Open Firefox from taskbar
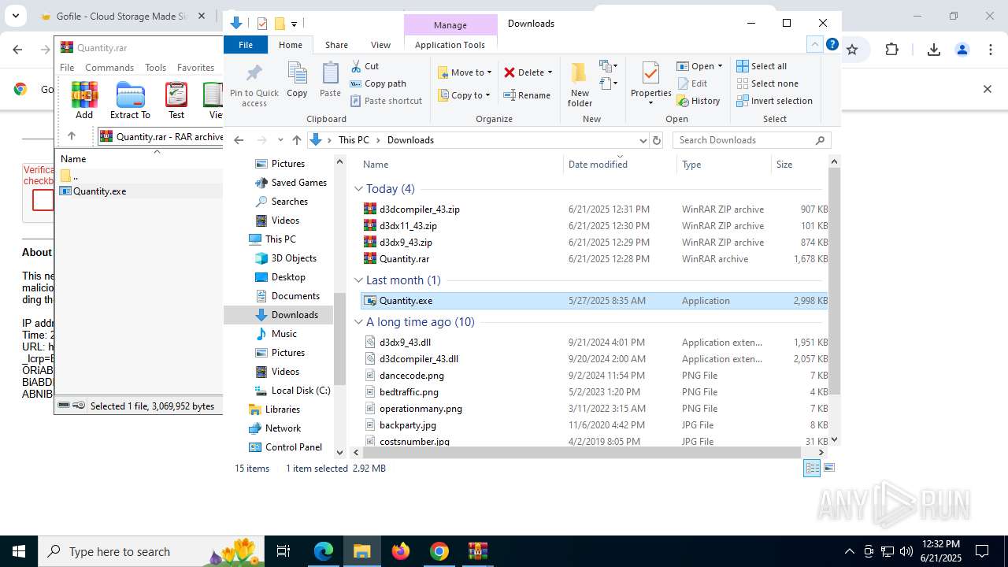Screen dimensions: 1008x567 point(401,551)
